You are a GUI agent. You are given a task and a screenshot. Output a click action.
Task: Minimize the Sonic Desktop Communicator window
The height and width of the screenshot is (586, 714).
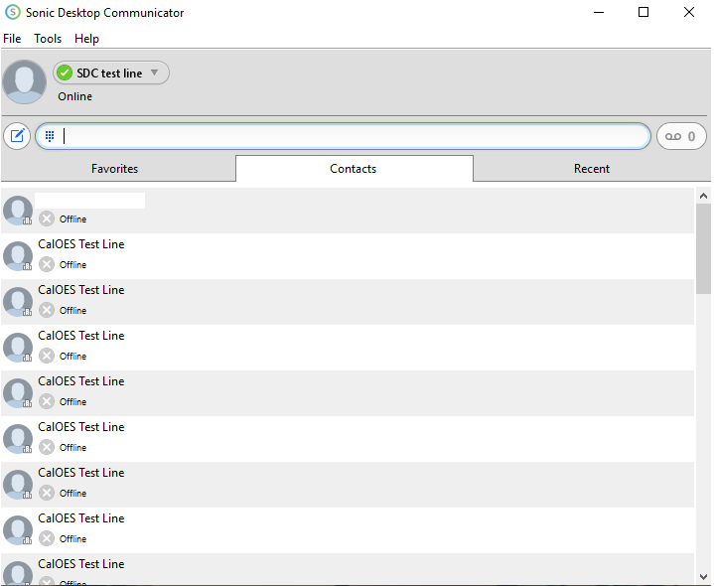point(599,12)
